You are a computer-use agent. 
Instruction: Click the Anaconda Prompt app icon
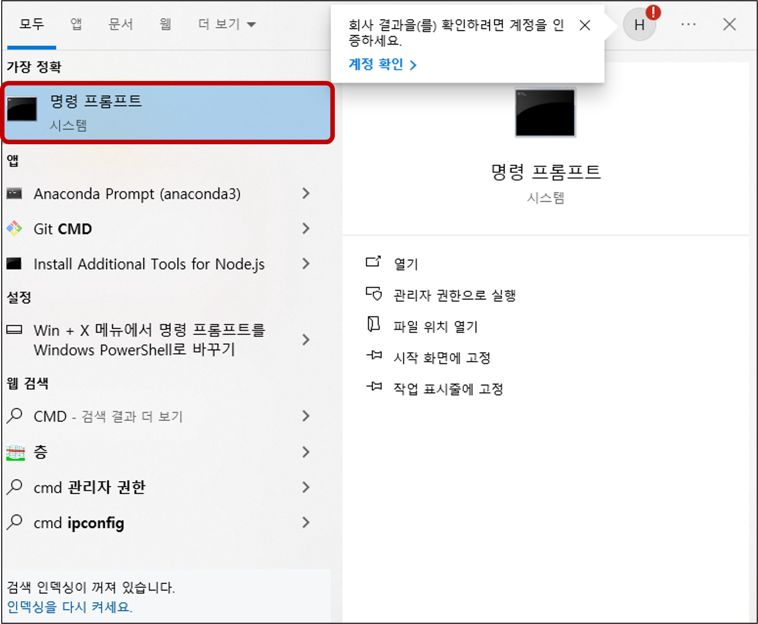coord(14,194)
